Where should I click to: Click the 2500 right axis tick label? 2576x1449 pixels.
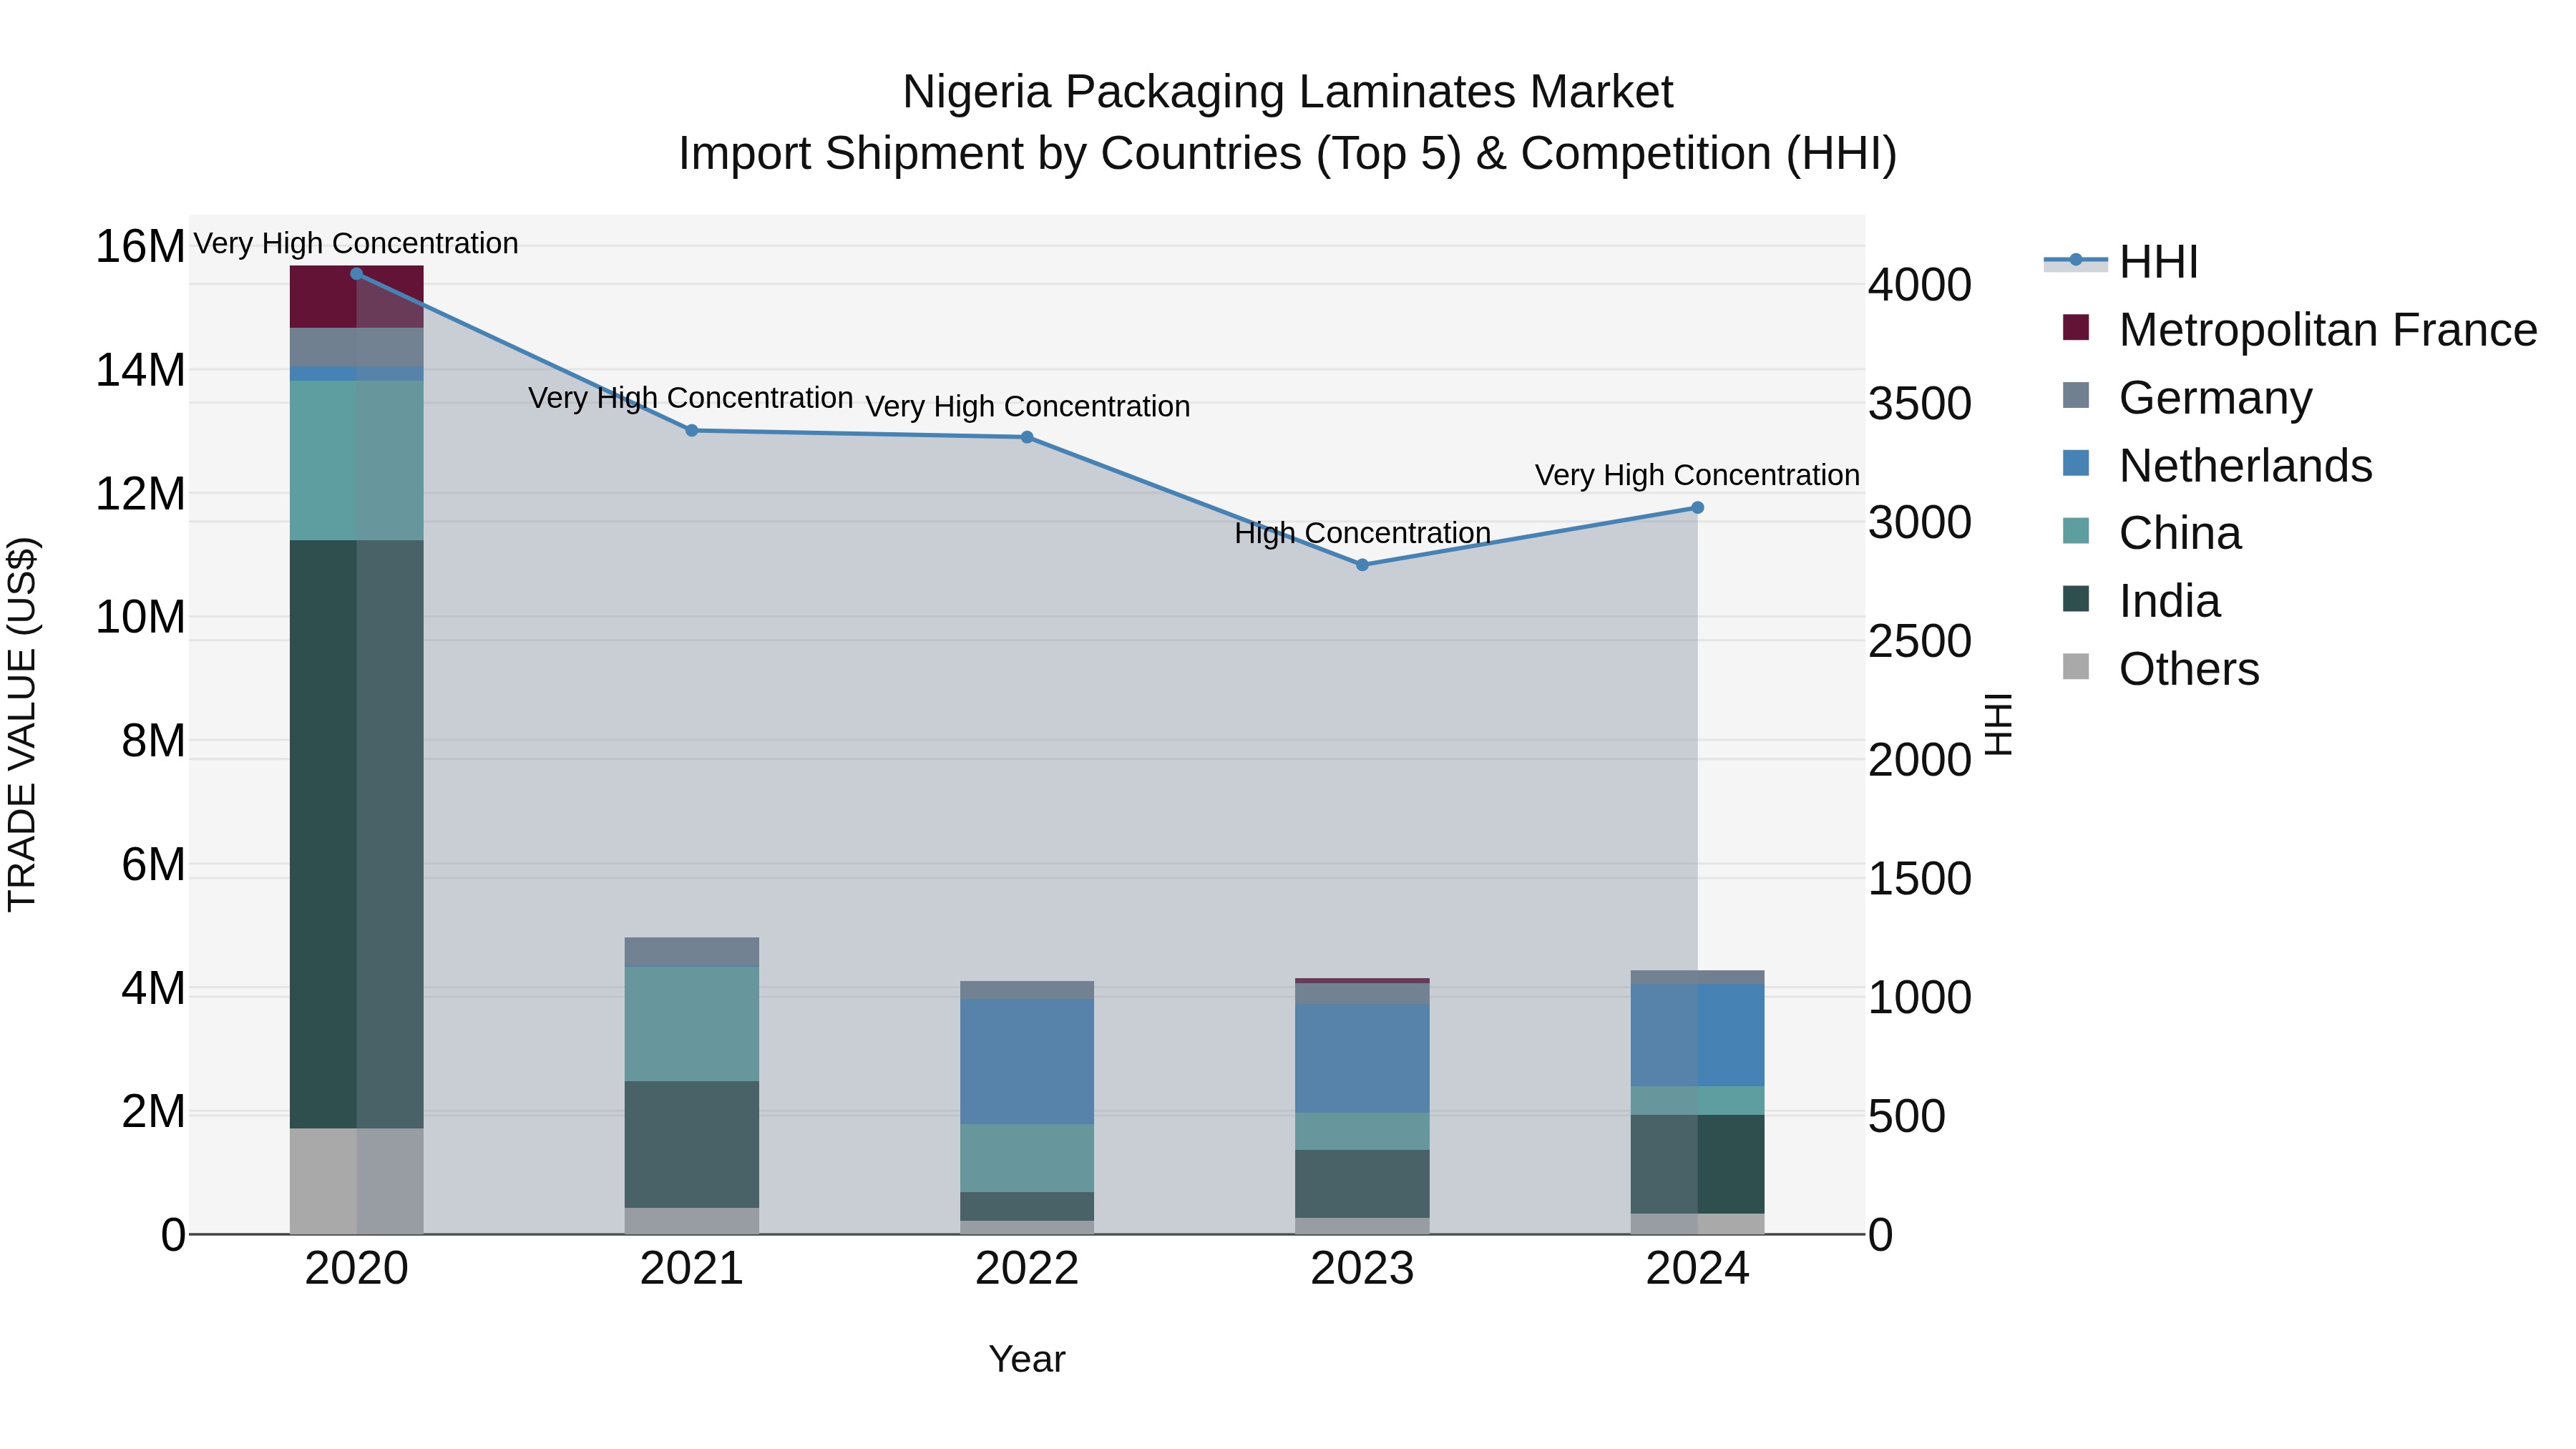click(x=1920, y=642)
